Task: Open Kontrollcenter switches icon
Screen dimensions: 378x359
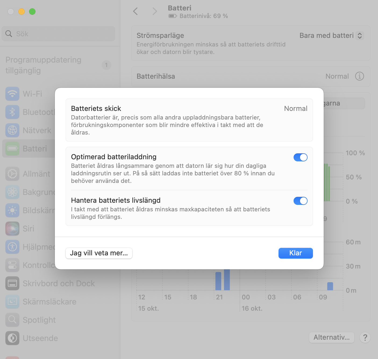Action: [x=12, y=265]
